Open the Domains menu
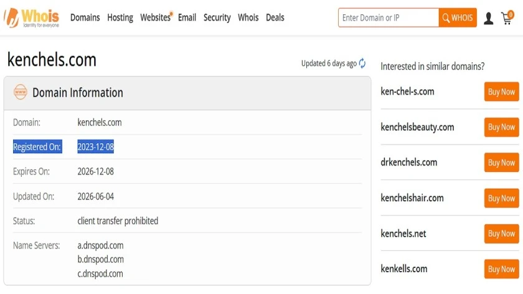This screenshot has height=294, width=523. pos(85,17)
